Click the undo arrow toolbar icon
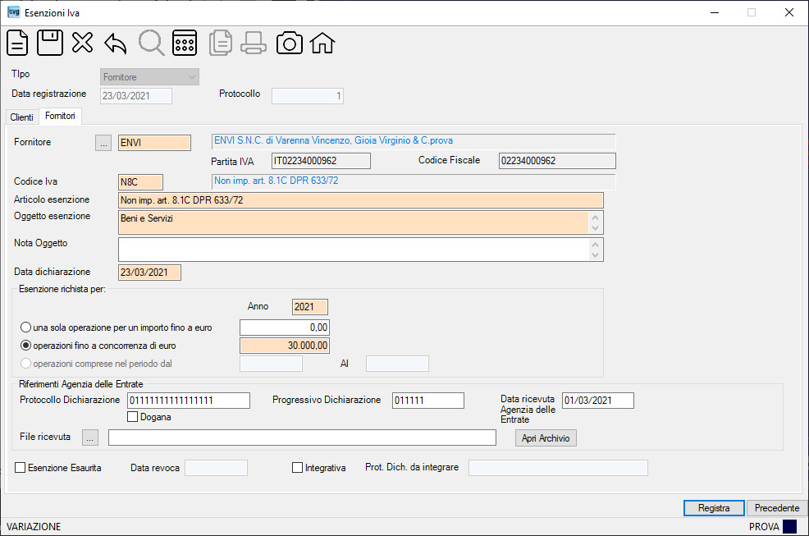This screenshot has height=536, width=809. 116,44
